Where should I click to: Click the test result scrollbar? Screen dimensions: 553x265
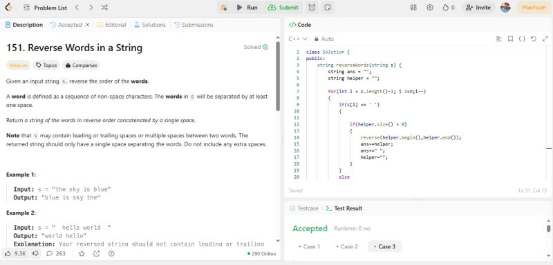click(x=548, y=229)
